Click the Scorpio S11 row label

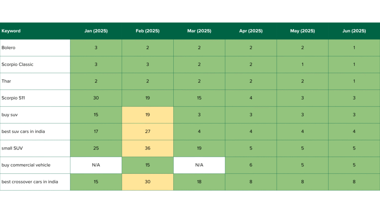pos(13,98)
